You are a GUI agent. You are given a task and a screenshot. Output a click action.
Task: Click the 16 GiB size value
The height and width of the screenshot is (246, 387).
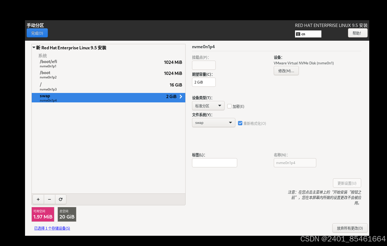click(x=176, y=85)
